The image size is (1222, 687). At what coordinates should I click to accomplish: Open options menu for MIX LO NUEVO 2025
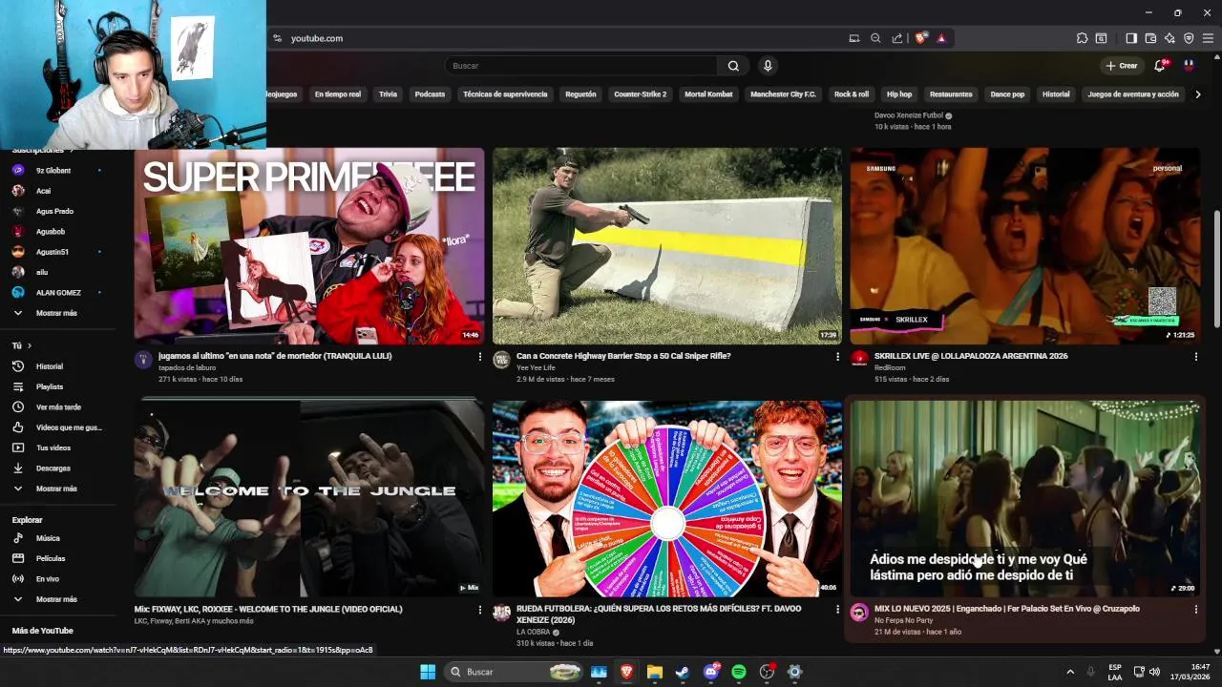1196,610
